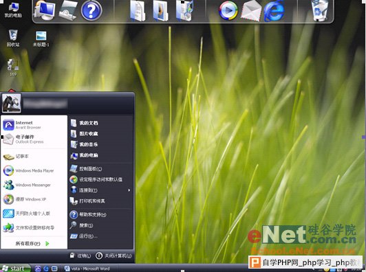Launch Windows Media Player from Start menu
The image size is (366, 272).
34,170
